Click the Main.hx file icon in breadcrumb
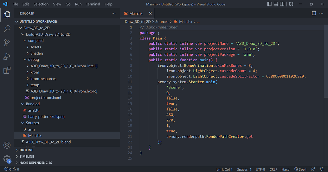 pos(176,21)
